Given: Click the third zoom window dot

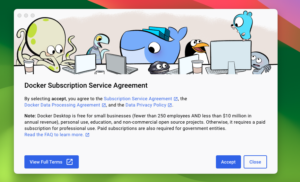Looking at the screenshot, I should [33, 15].
